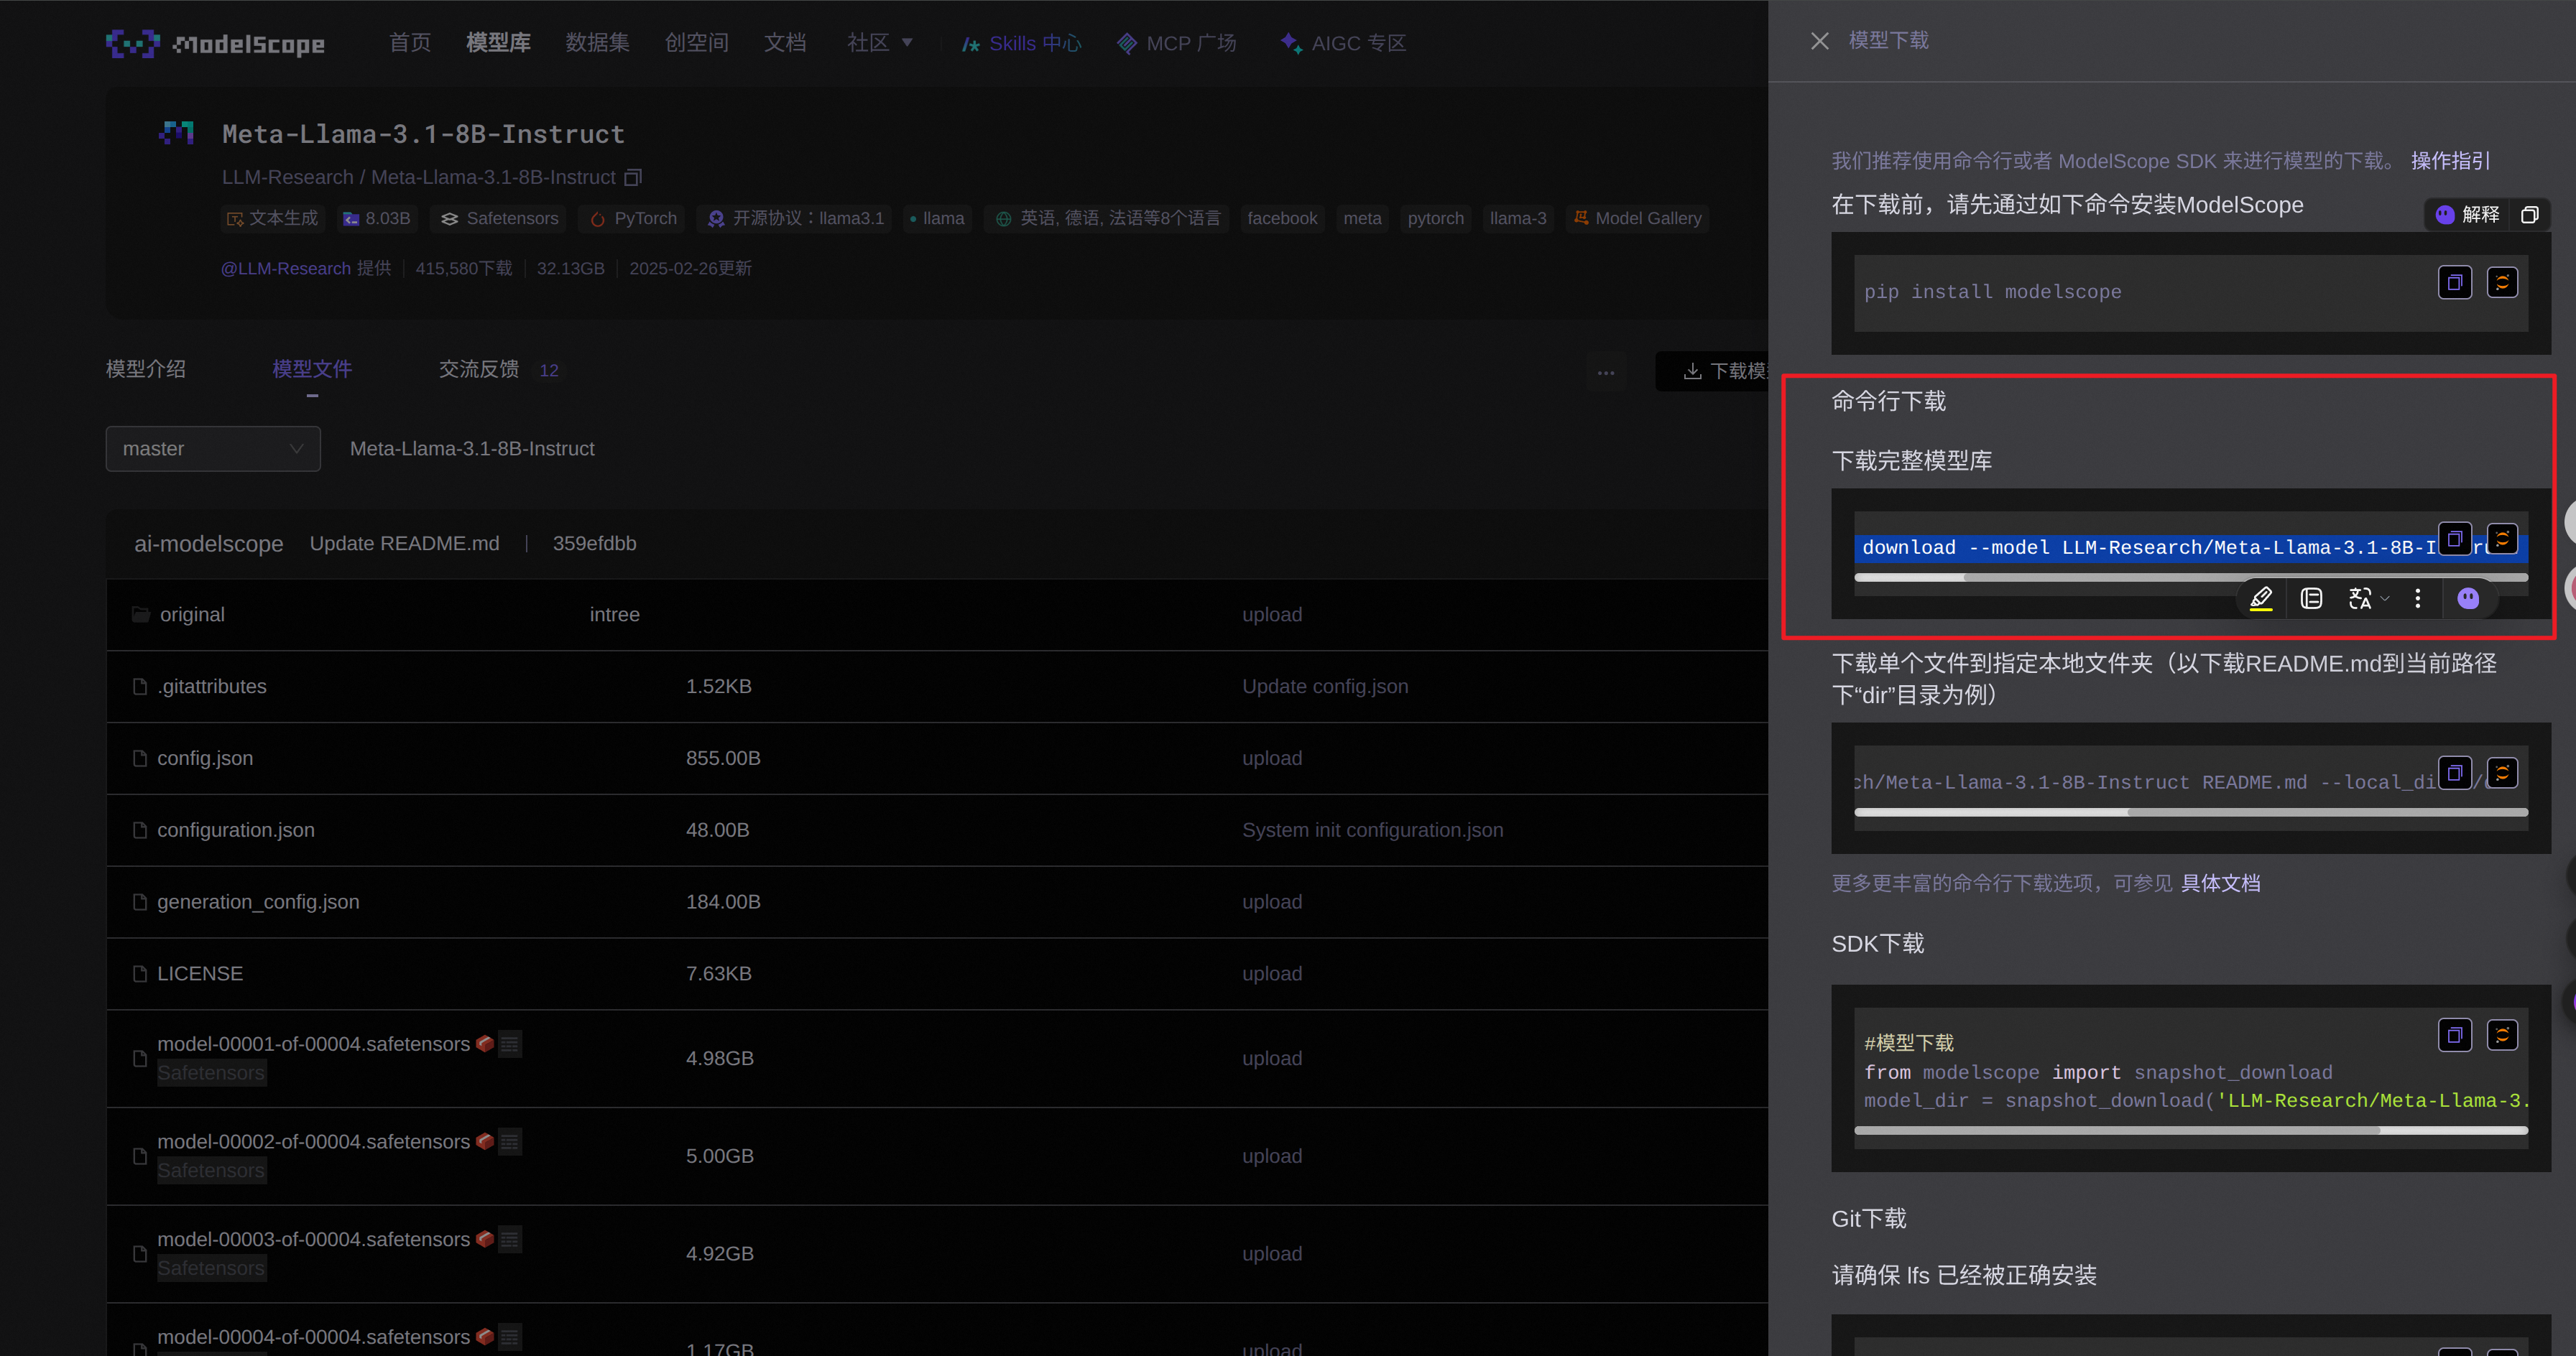The image size is (2576, 1356).
Task: Click the Safetensors tag in model header
Action: (499, 219)
